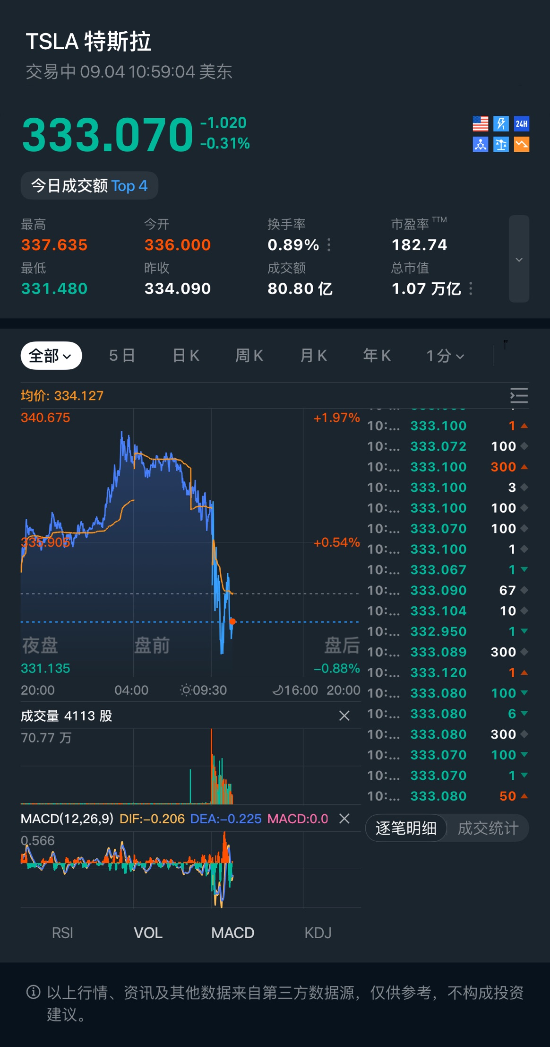Tap the +1.97% chart scale label
The image size is (550, 1047).
click(336, 418)
